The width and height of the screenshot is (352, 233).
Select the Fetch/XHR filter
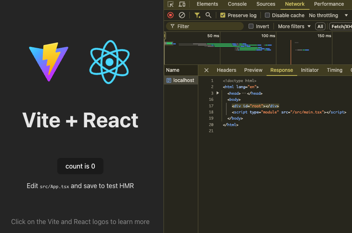point(341,27)
